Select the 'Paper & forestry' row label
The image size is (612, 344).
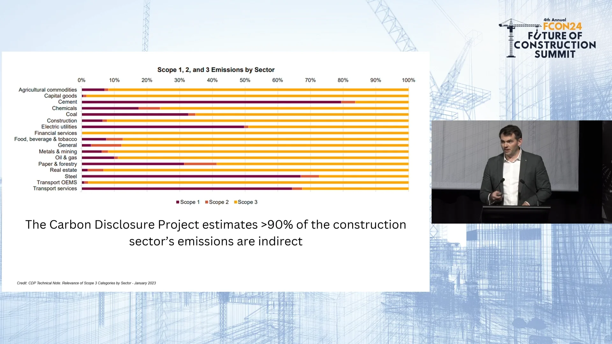pyautogui.click(x=58, y=164)
